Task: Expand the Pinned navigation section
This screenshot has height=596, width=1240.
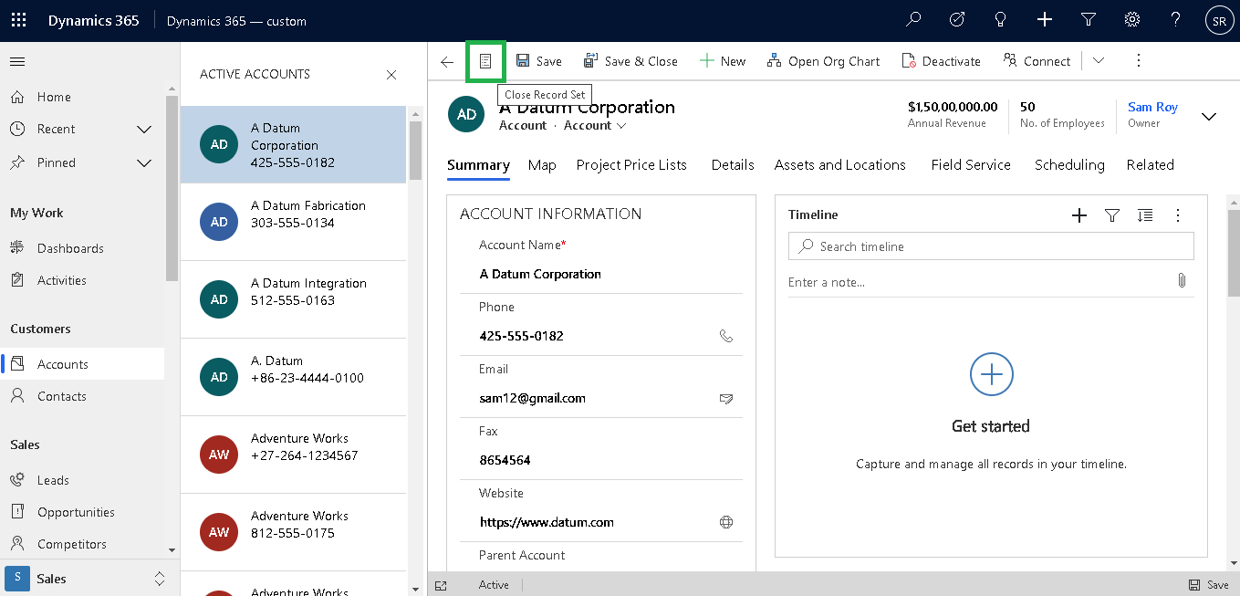Action: click(144, 163)
